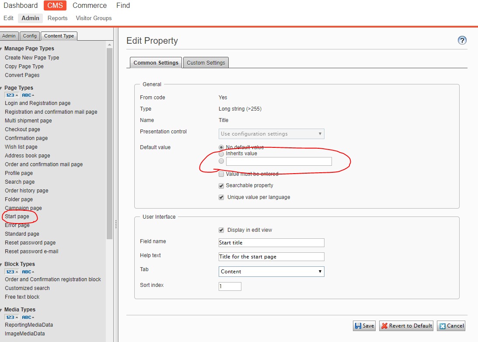Viewport: 478px width, 342px height.
Task: Disable Display in edit view checkbox
Action: 221,230
